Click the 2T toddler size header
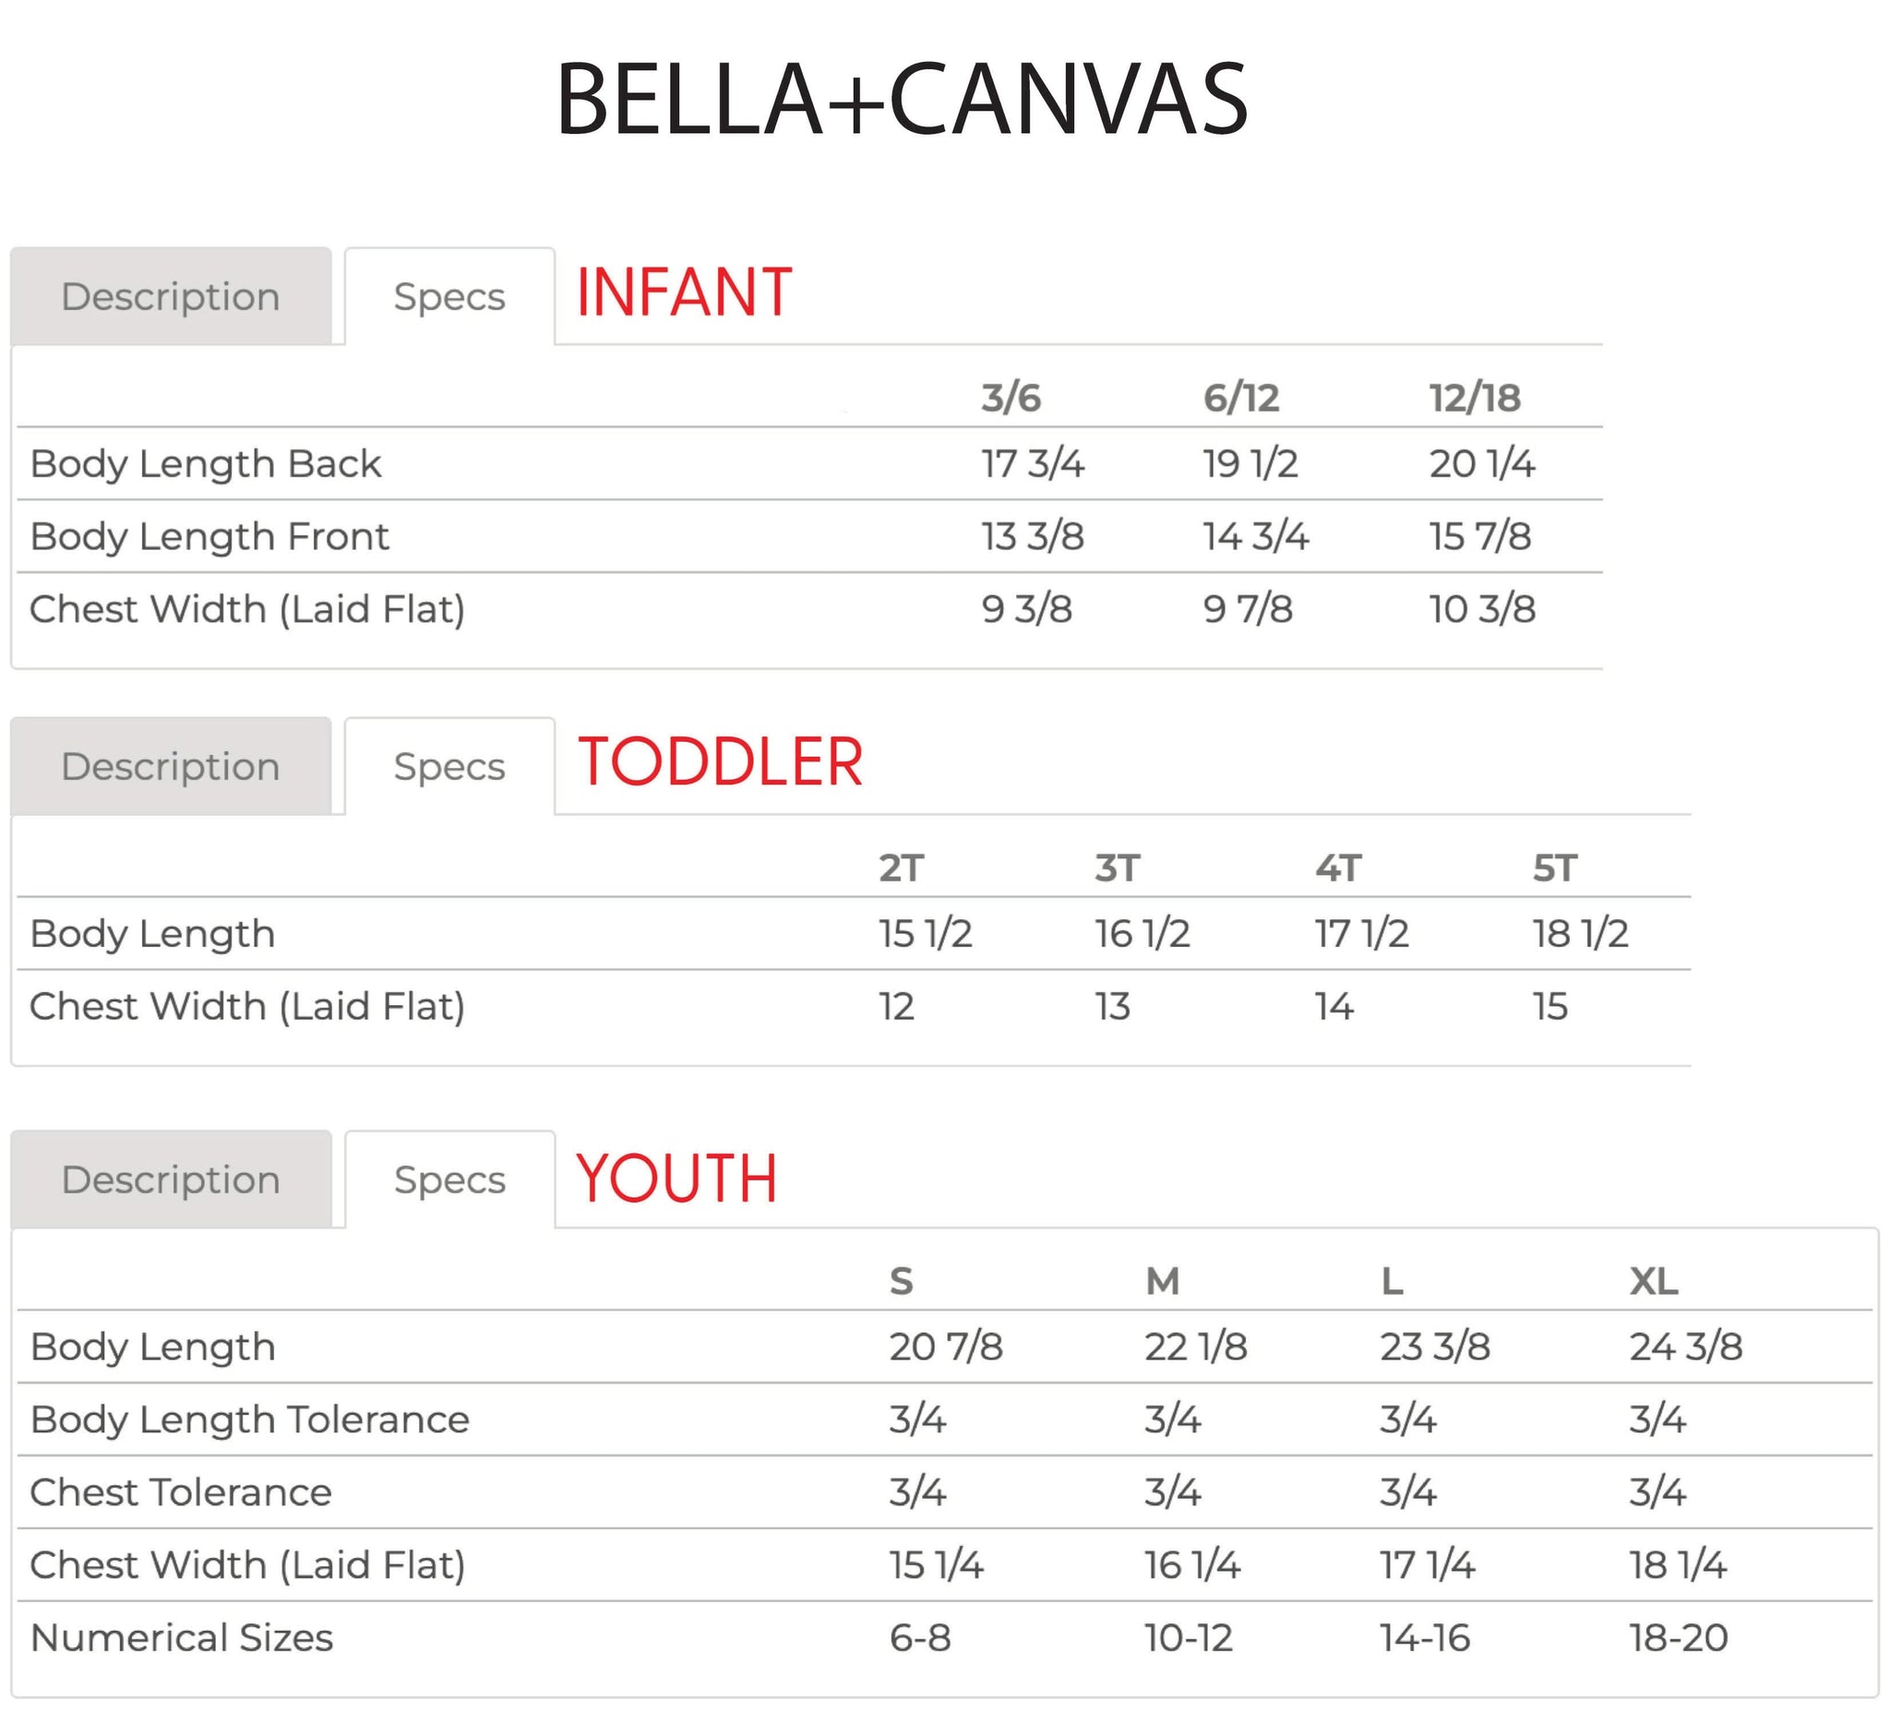This screenshot has height=1724, width=1890. coord(901,868)
